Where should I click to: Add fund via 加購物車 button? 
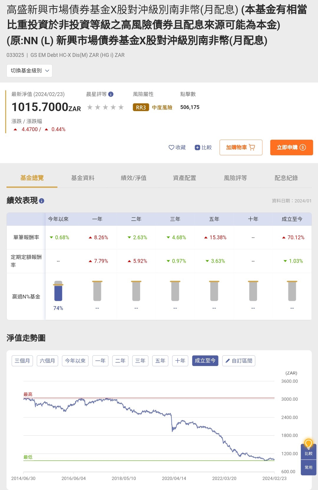point(241,147)
